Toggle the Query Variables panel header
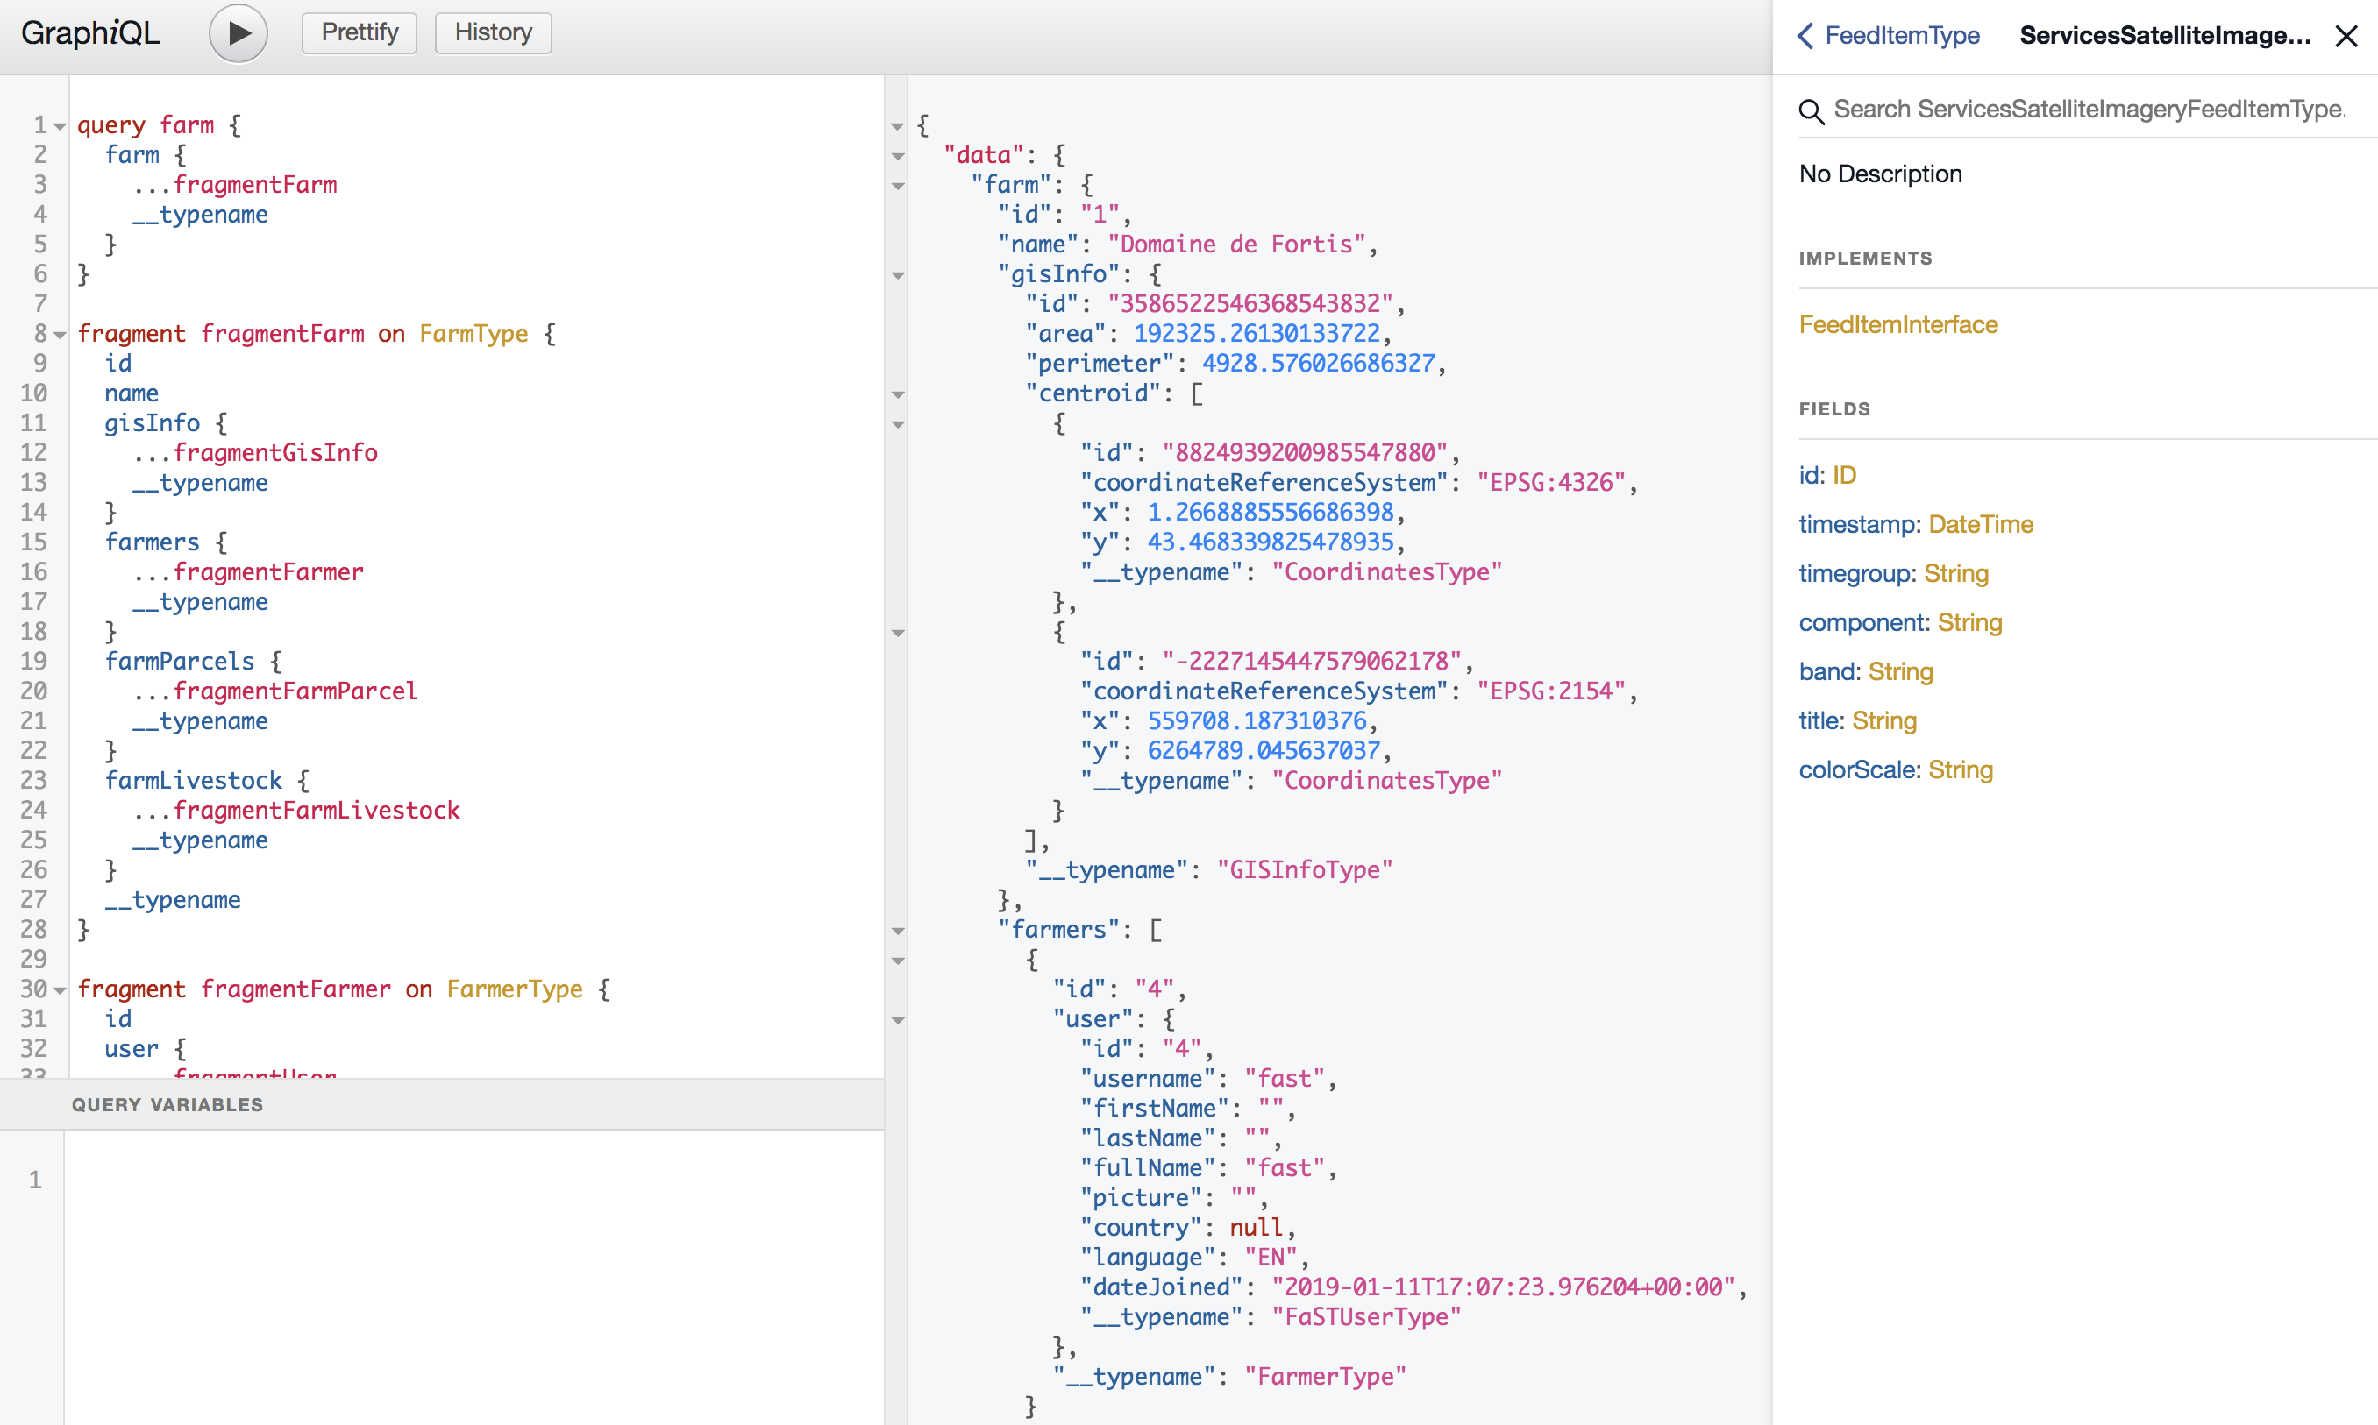This screenshot has height=1425, width=2378. pos(167,1104)
